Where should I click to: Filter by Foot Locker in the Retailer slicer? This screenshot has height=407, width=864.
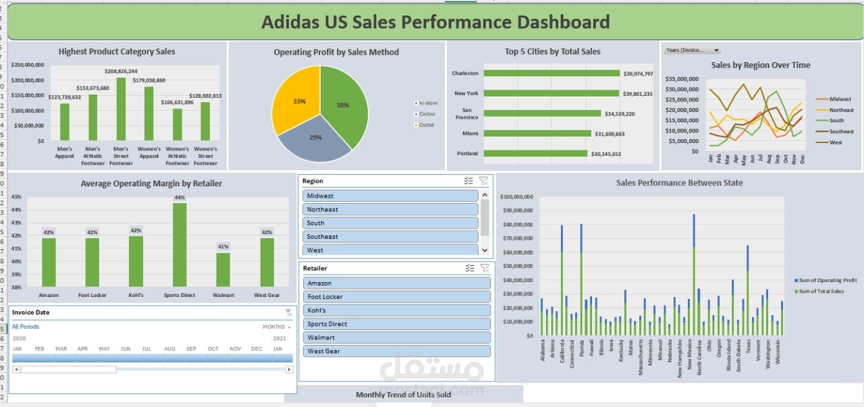[x=397, y=297]
